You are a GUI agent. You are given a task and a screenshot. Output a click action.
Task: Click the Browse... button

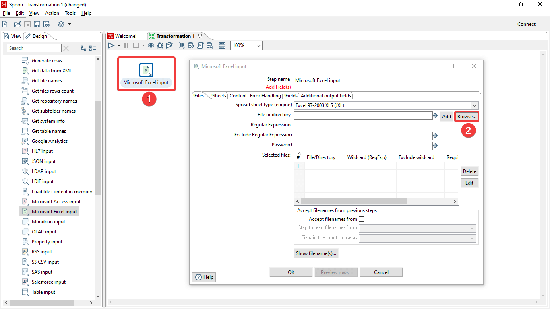coord(467,117)
